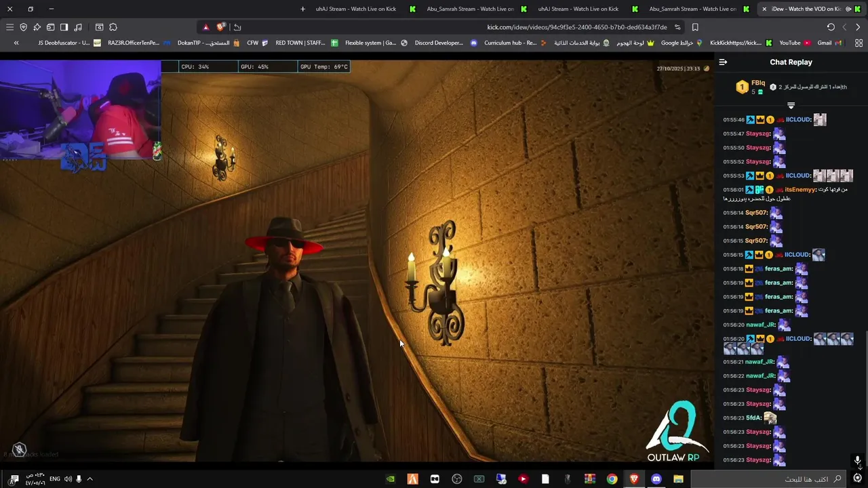Screen dimensions: 868x488
Task: Reload the page with the refresh icon
Action: pyautogui.click(x=831, y=27)
